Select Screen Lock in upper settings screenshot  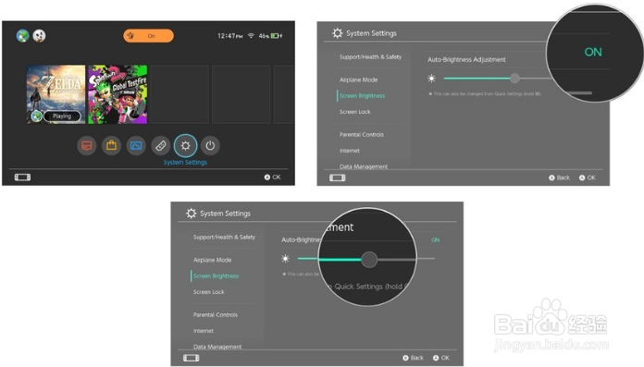tap(355, 112)
